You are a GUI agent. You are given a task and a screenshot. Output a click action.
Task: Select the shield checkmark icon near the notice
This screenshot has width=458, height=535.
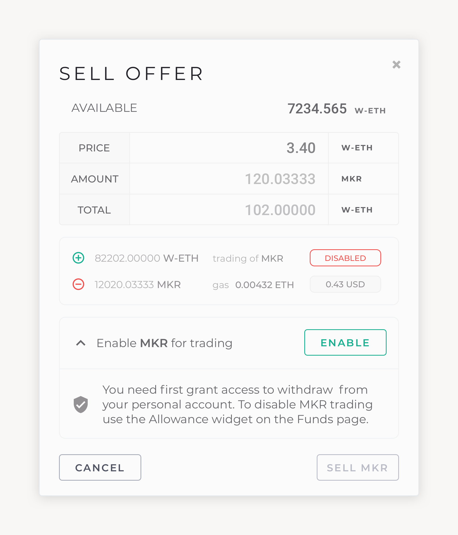click(x=81, y=404)
